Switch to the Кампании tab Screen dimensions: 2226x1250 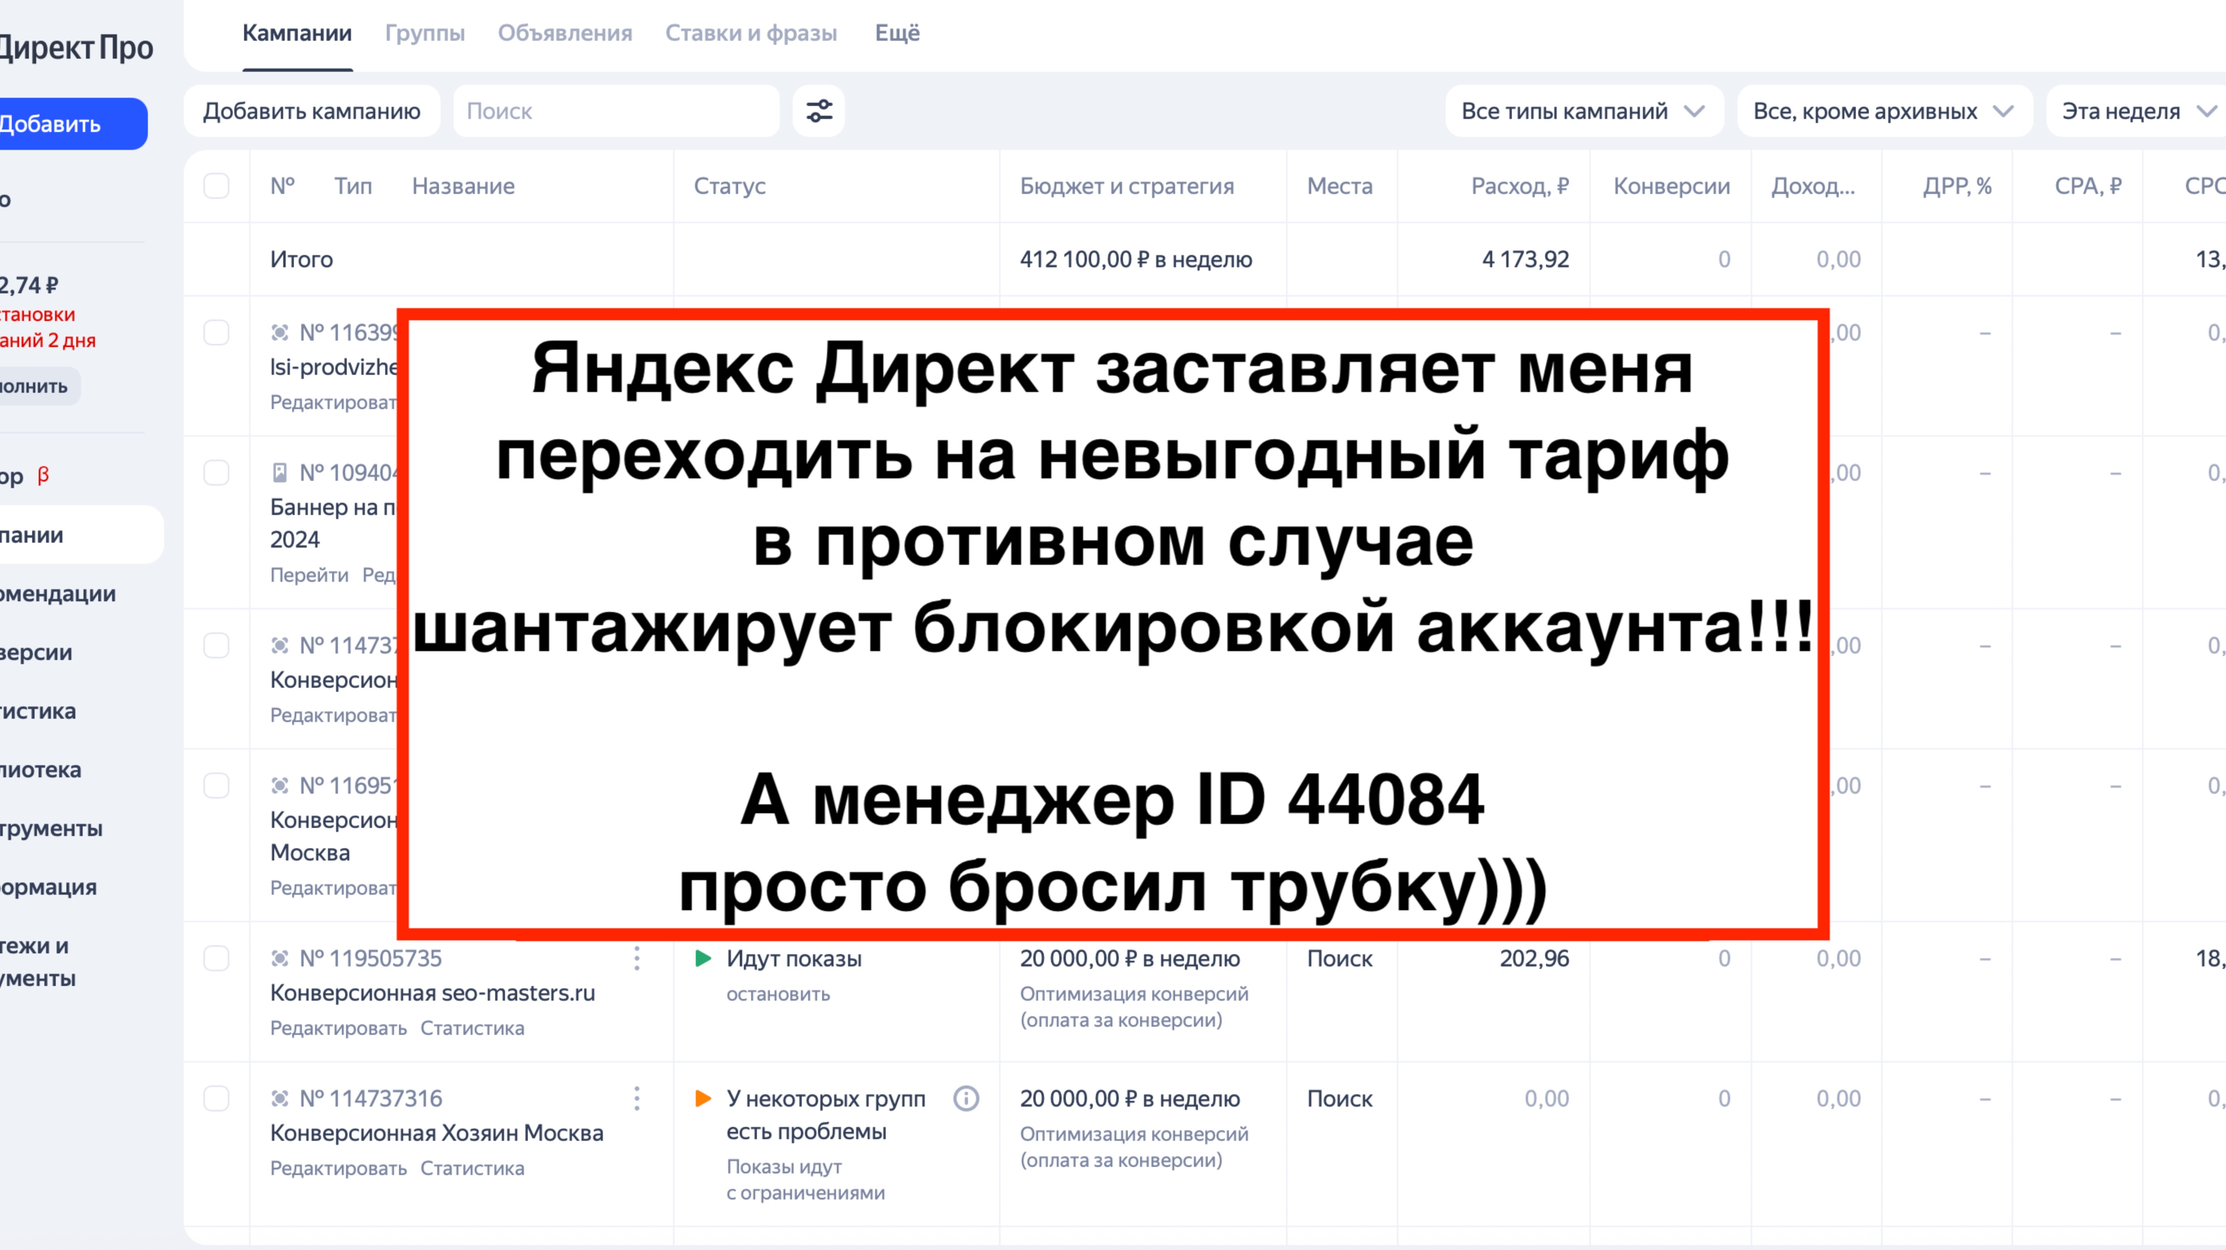click(296, 33)
